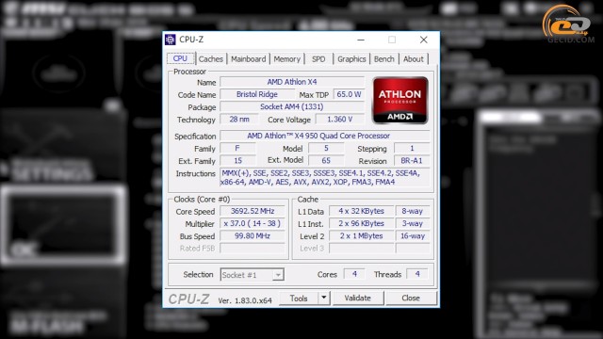The width and height of the screenshot is (603, 339).
Task: Click the L1 Data '8-way' cell
Action: point(413,211)
